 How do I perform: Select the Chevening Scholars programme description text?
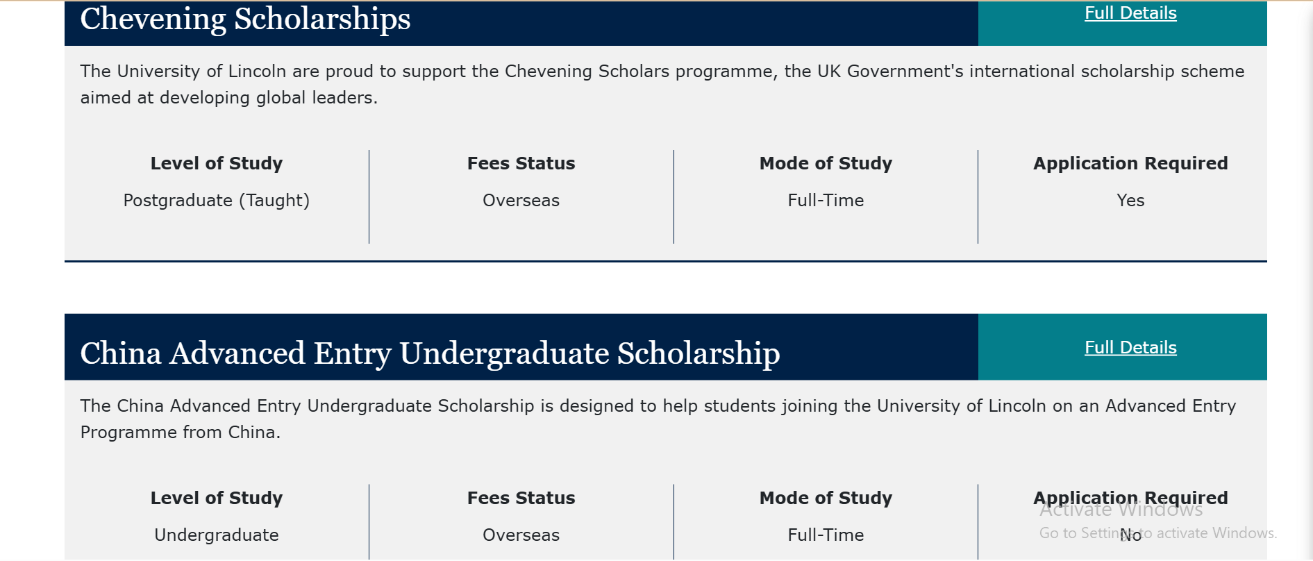tap(660, 83)
